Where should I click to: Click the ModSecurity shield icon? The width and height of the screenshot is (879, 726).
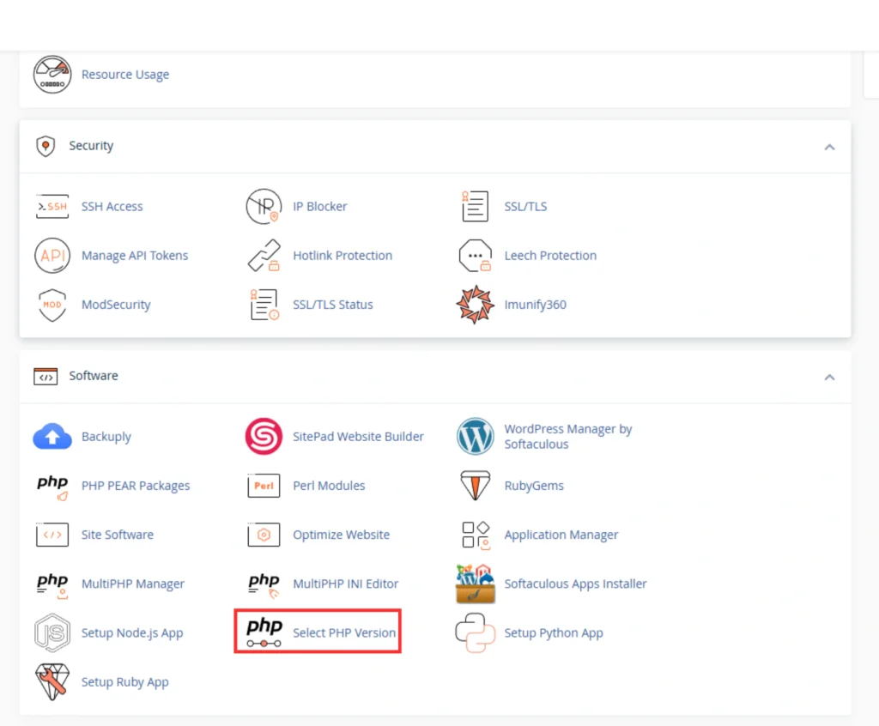click(52, 305)
